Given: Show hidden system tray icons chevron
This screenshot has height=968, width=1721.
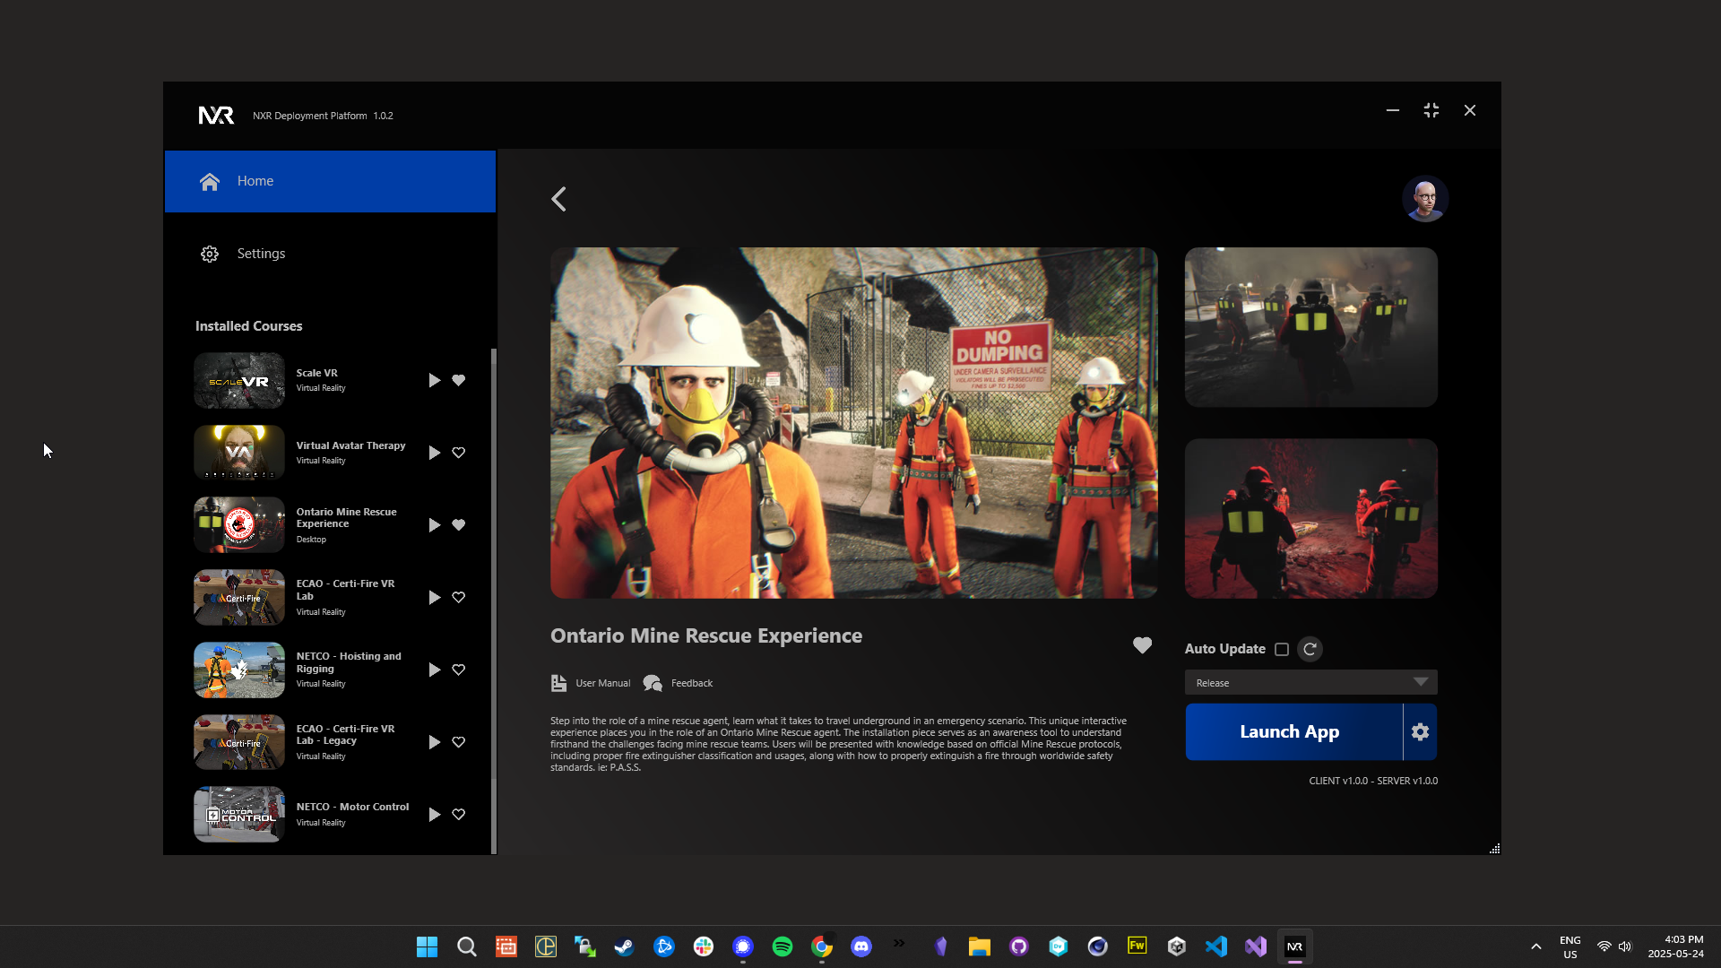Looking at the screenshot, I should pos(1535,946).
